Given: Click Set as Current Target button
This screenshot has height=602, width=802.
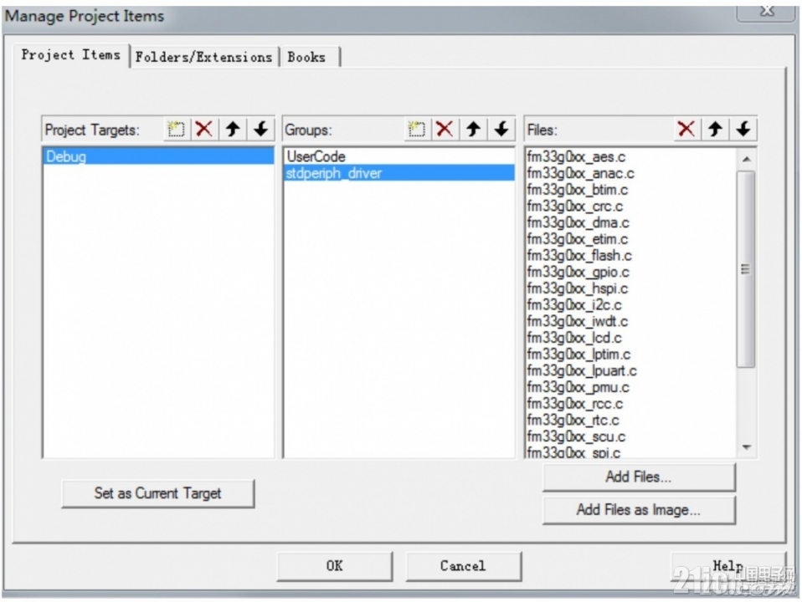Looking at the screenshot, I should [157, 493].
